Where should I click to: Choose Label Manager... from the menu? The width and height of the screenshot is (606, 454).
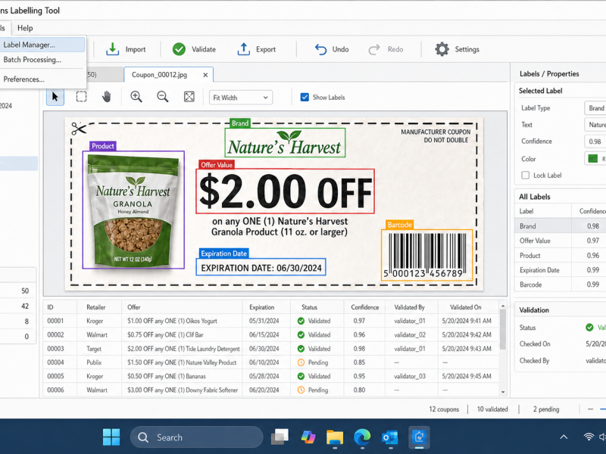coord(42,45)
